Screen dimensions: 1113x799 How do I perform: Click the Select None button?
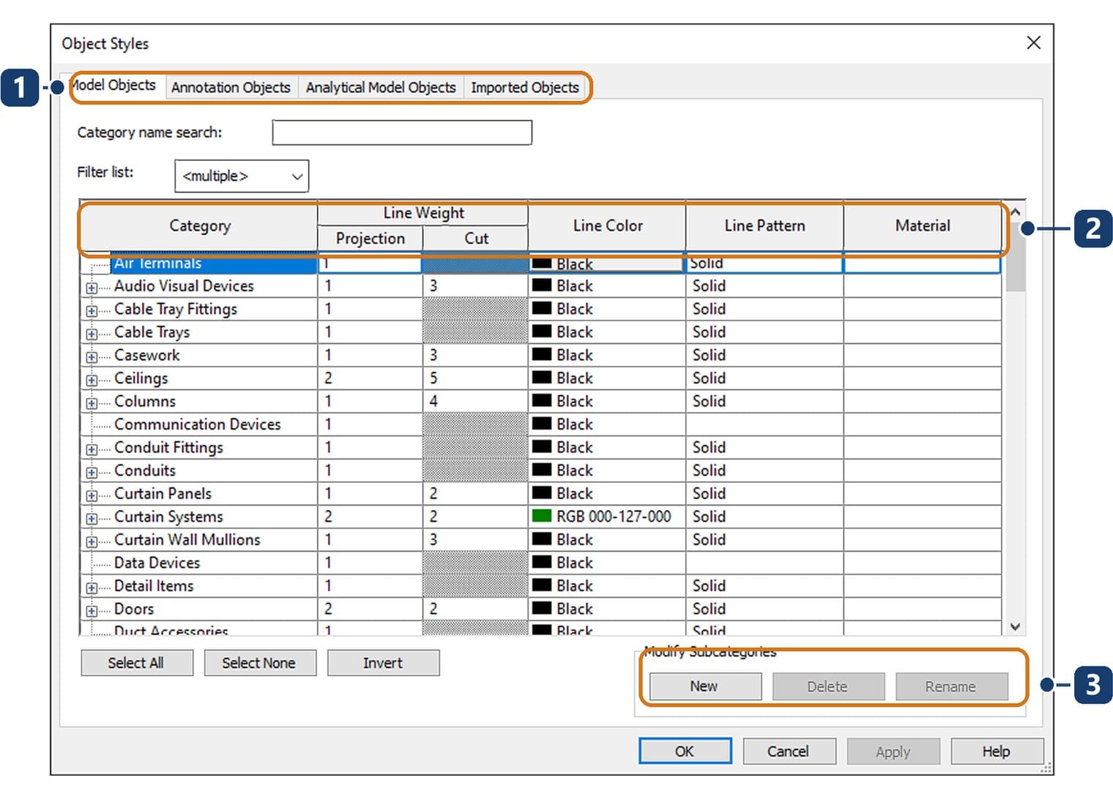pos(260,663)
